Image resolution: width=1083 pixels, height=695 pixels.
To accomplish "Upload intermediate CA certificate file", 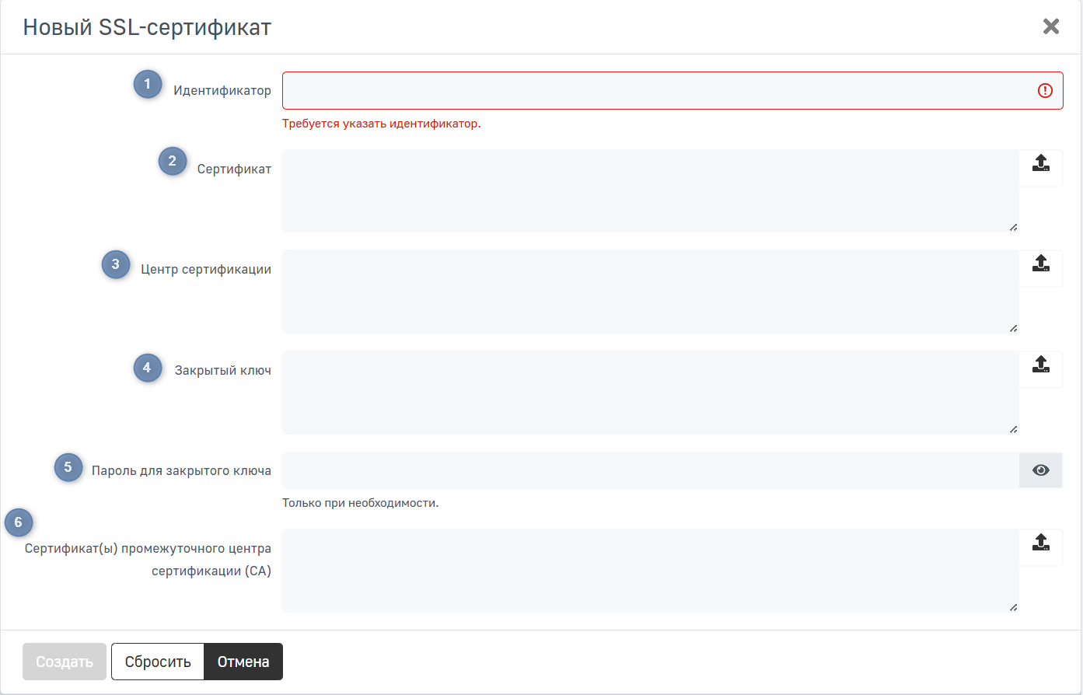I will (1040, 543).
